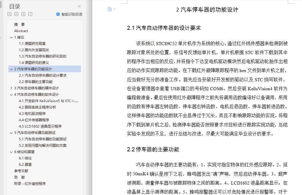The image size is (302, 195).
Task: Jump to 4.4 红外传感器程序
Action: point(34,120)
